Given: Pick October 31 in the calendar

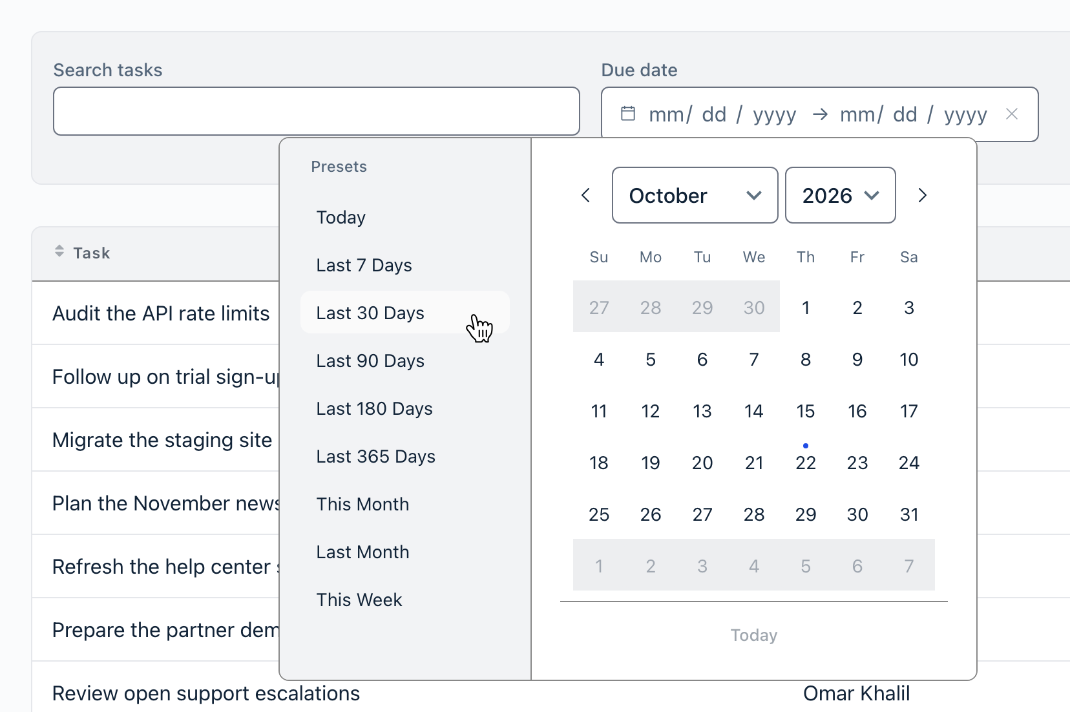Looking at the screenshot, I should [909, 514].
